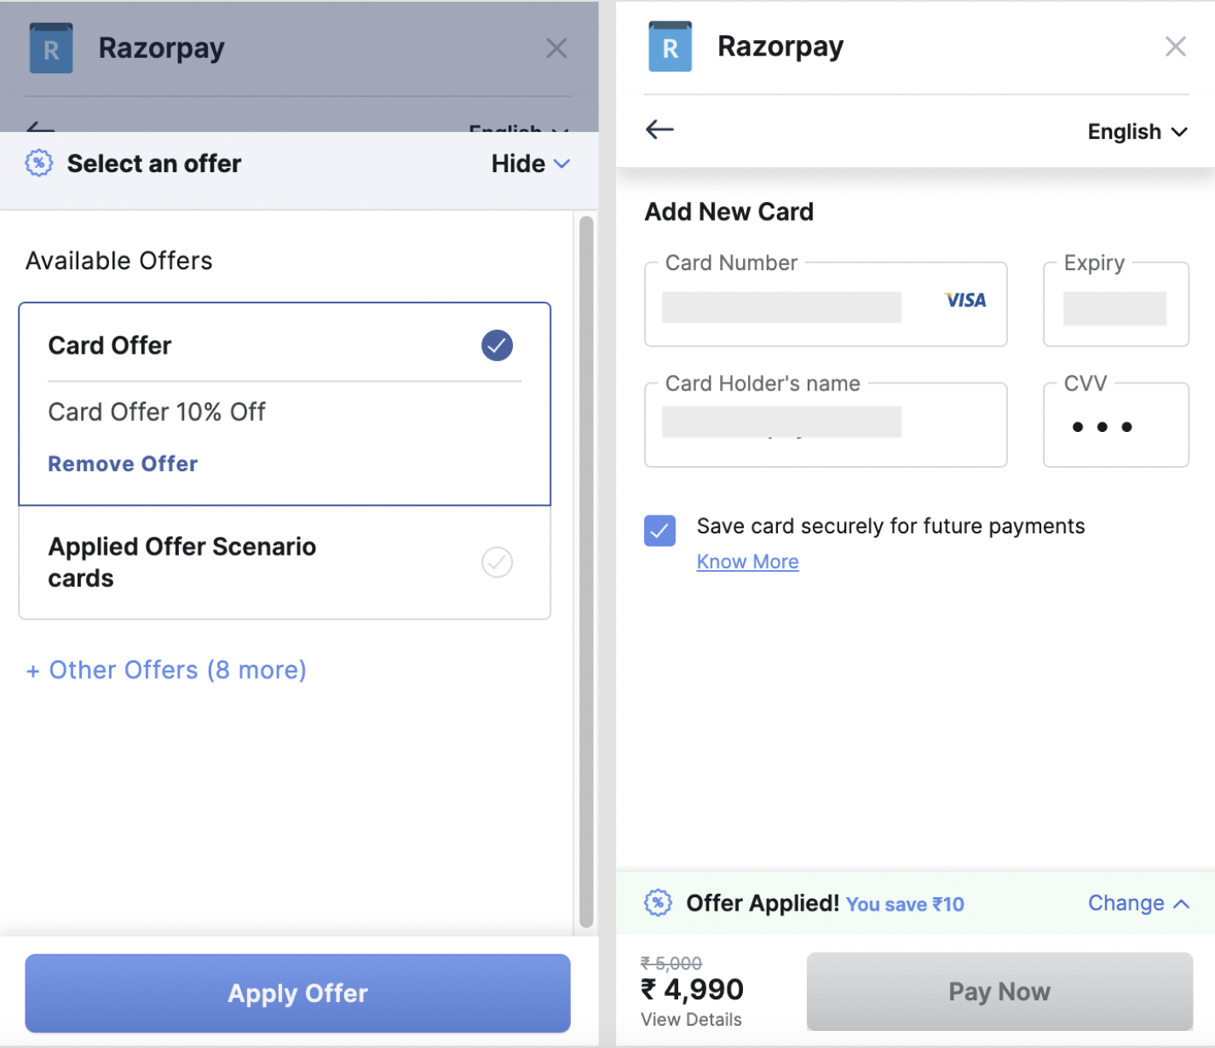The height and width of the screenshot is (1048, 1215).
Task: Click the VISA card network icon
Action: 965,301
